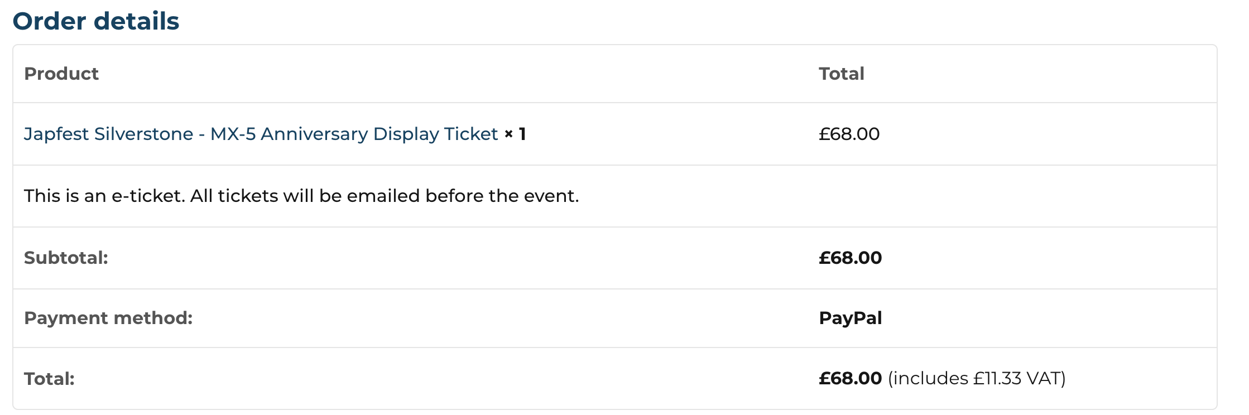1249x415 pixels.
Task: Click the 'Total:' label in bottom row
Action: click(49, 379)
